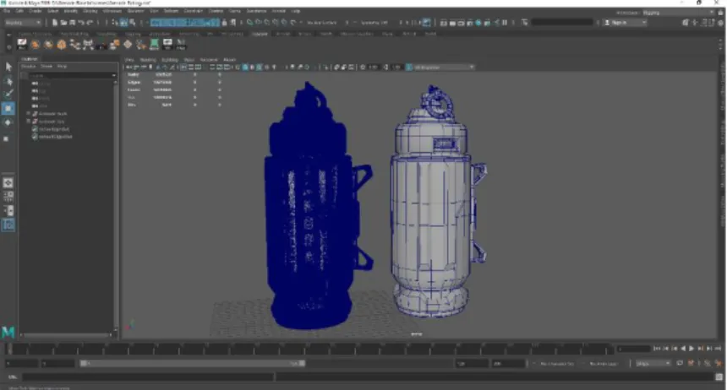This screenshot has width=727, height=390.
Task: Select defaultLightSet in the Outliner
Action: point(55,129)
